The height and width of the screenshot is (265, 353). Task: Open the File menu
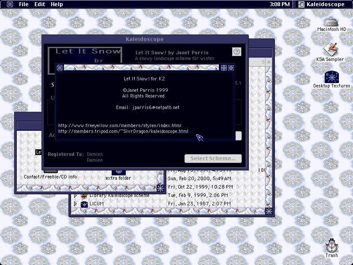(24, 4)
